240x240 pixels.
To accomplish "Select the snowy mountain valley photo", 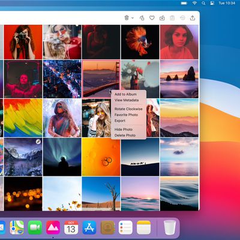I will coord(23,157).
